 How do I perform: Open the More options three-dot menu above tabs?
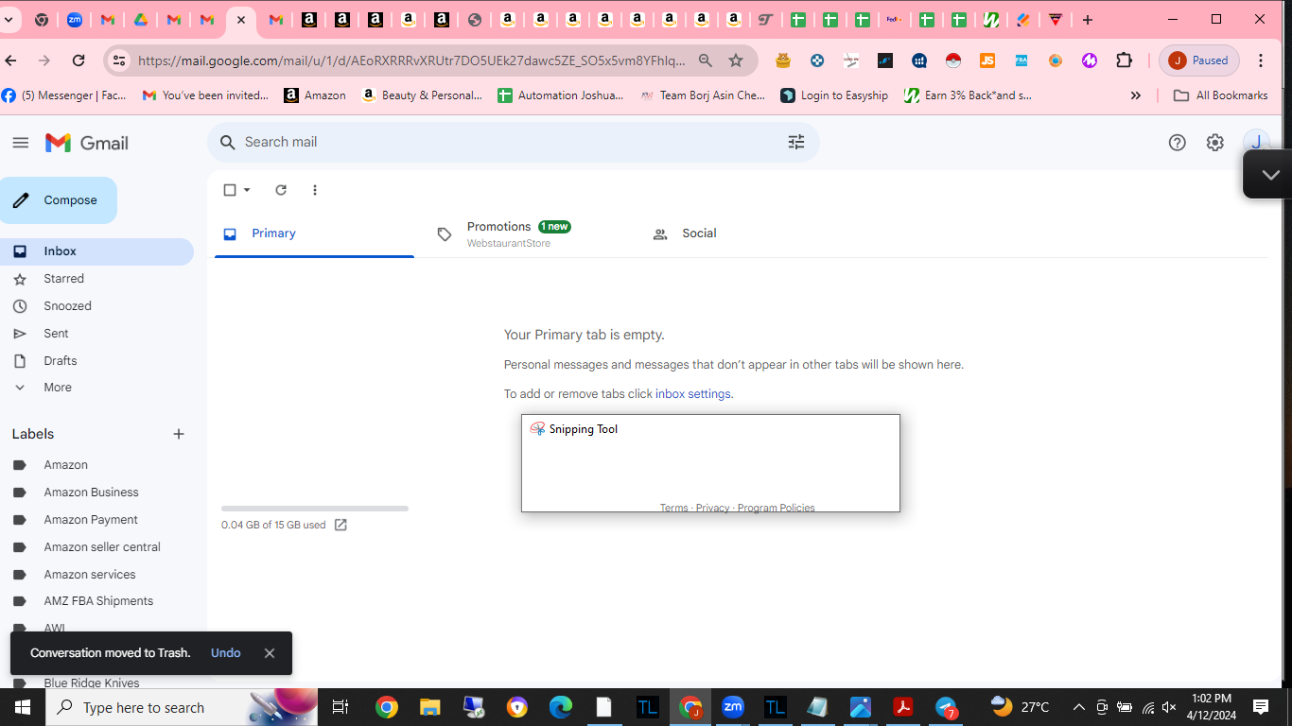pyautogui.click(x=315, y=190)
